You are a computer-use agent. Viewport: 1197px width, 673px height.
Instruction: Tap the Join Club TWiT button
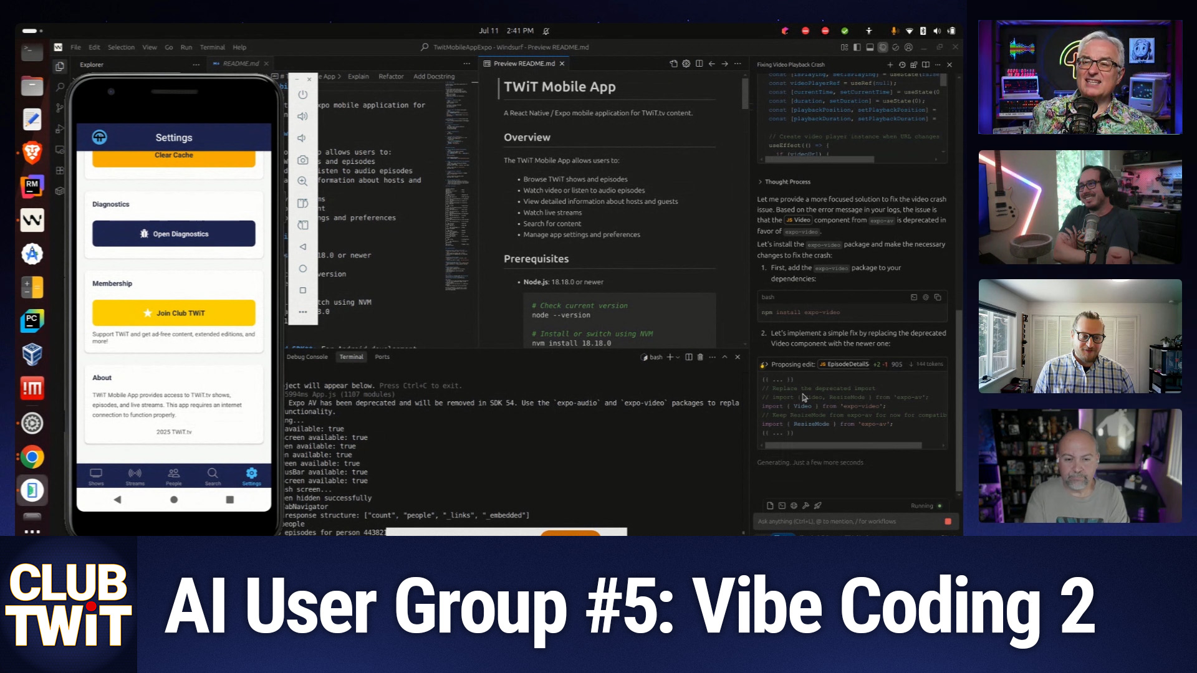[174, 312]
